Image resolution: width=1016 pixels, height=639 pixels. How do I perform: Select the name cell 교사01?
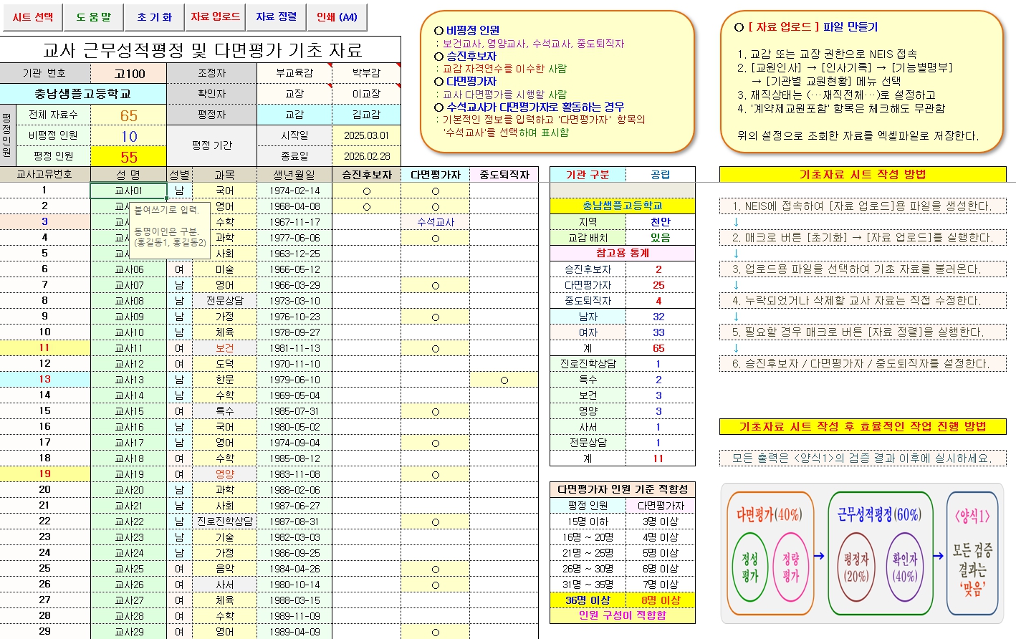(129, 191)
